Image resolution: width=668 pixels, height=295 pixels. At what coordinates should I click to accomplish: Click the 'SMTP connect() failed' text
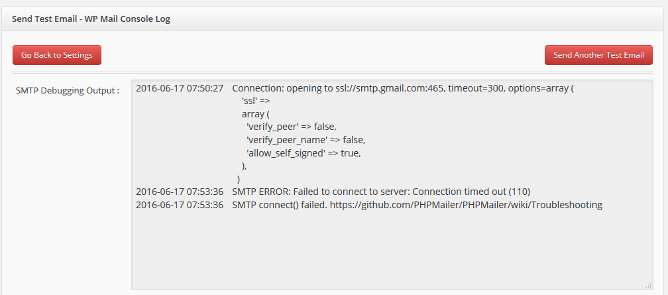[x=280, y=205]
